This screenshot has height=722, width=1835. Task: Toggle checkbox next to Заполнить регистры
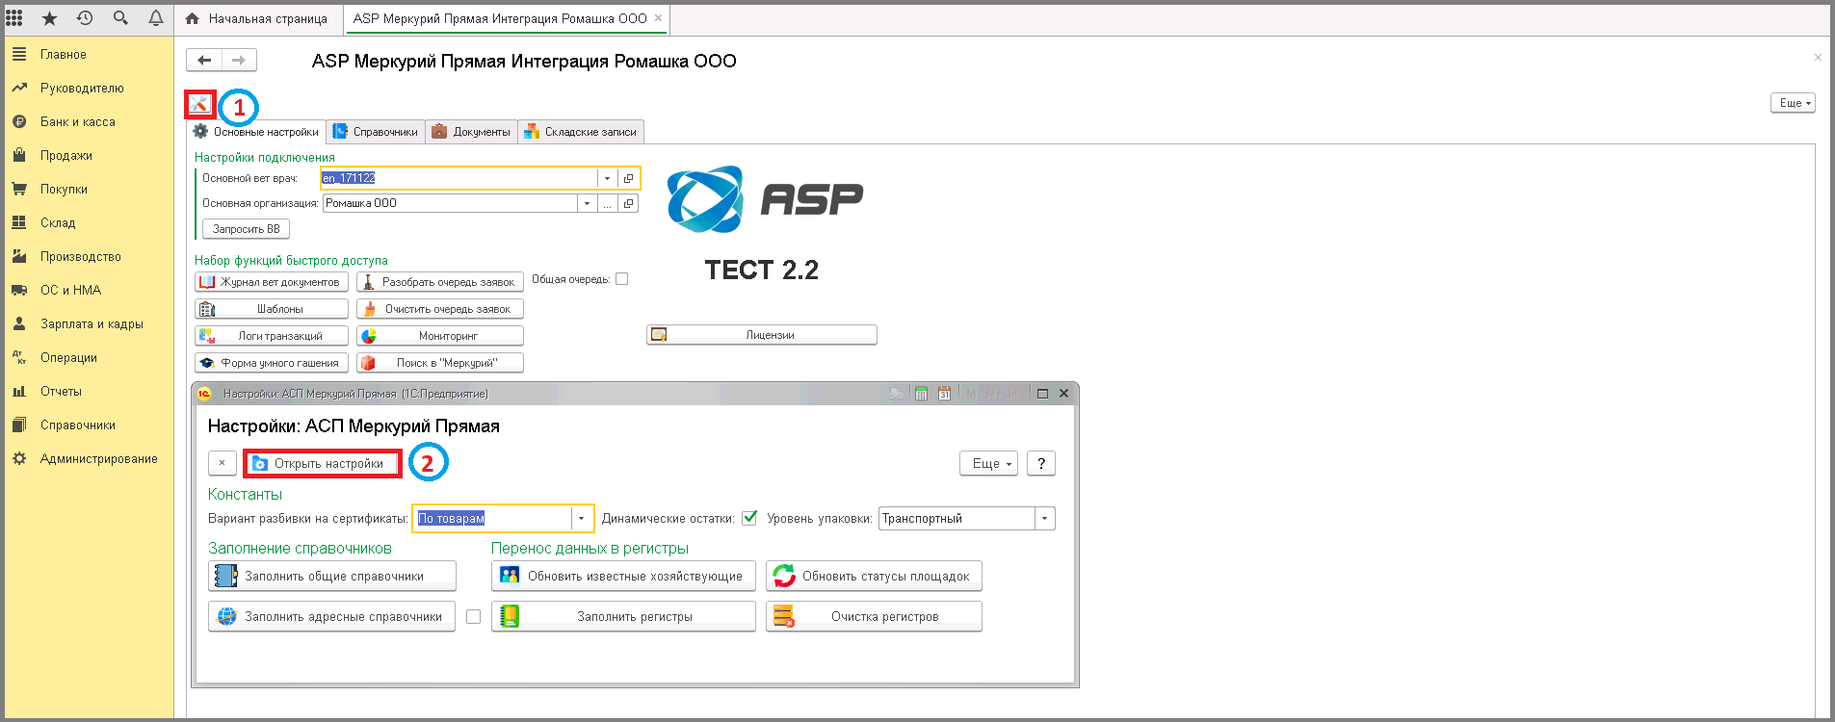[x=474, y=617]
